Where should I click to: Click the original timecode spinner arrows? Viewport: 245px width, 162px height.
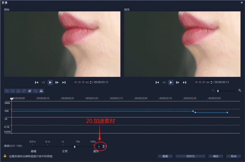point(91,82)
